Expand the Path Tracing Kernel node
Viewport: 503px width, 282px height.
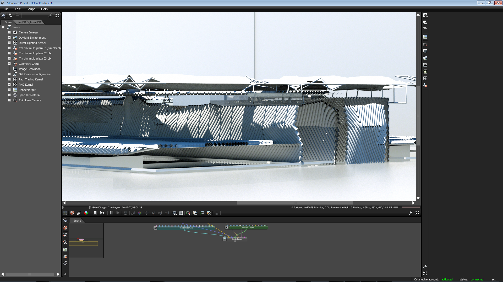click(9, 79)
